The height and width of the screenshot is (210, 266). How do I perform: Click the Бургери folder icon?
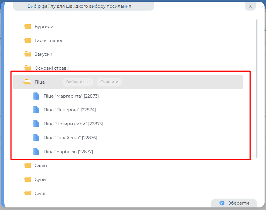click(x=28, y=27)
